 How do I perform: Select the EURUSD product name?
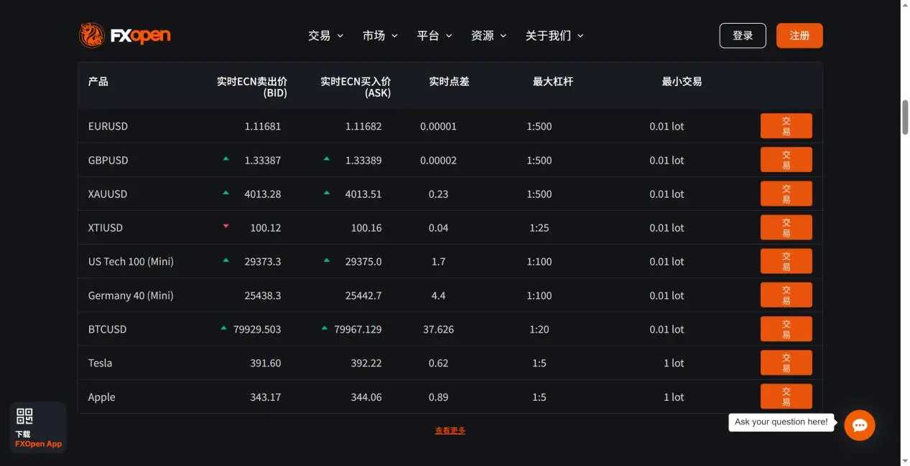108,126
